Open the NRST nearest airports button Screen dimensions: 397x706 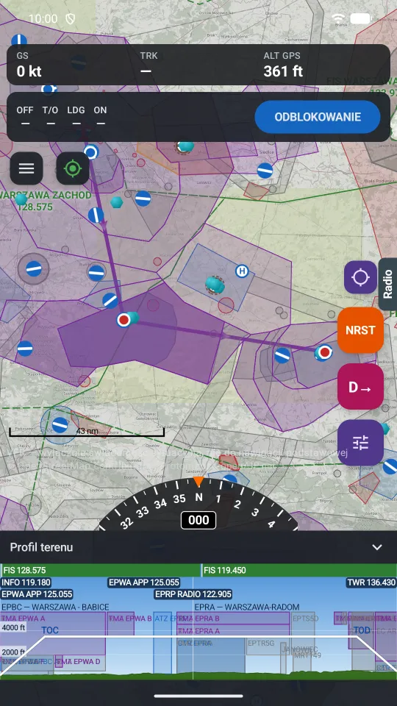(x=360, y=330)
